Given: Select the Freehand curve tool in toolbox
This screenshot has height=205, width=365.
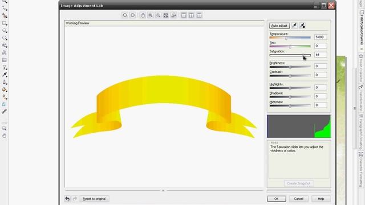Looking at the screenshot, I should (5, 9).
